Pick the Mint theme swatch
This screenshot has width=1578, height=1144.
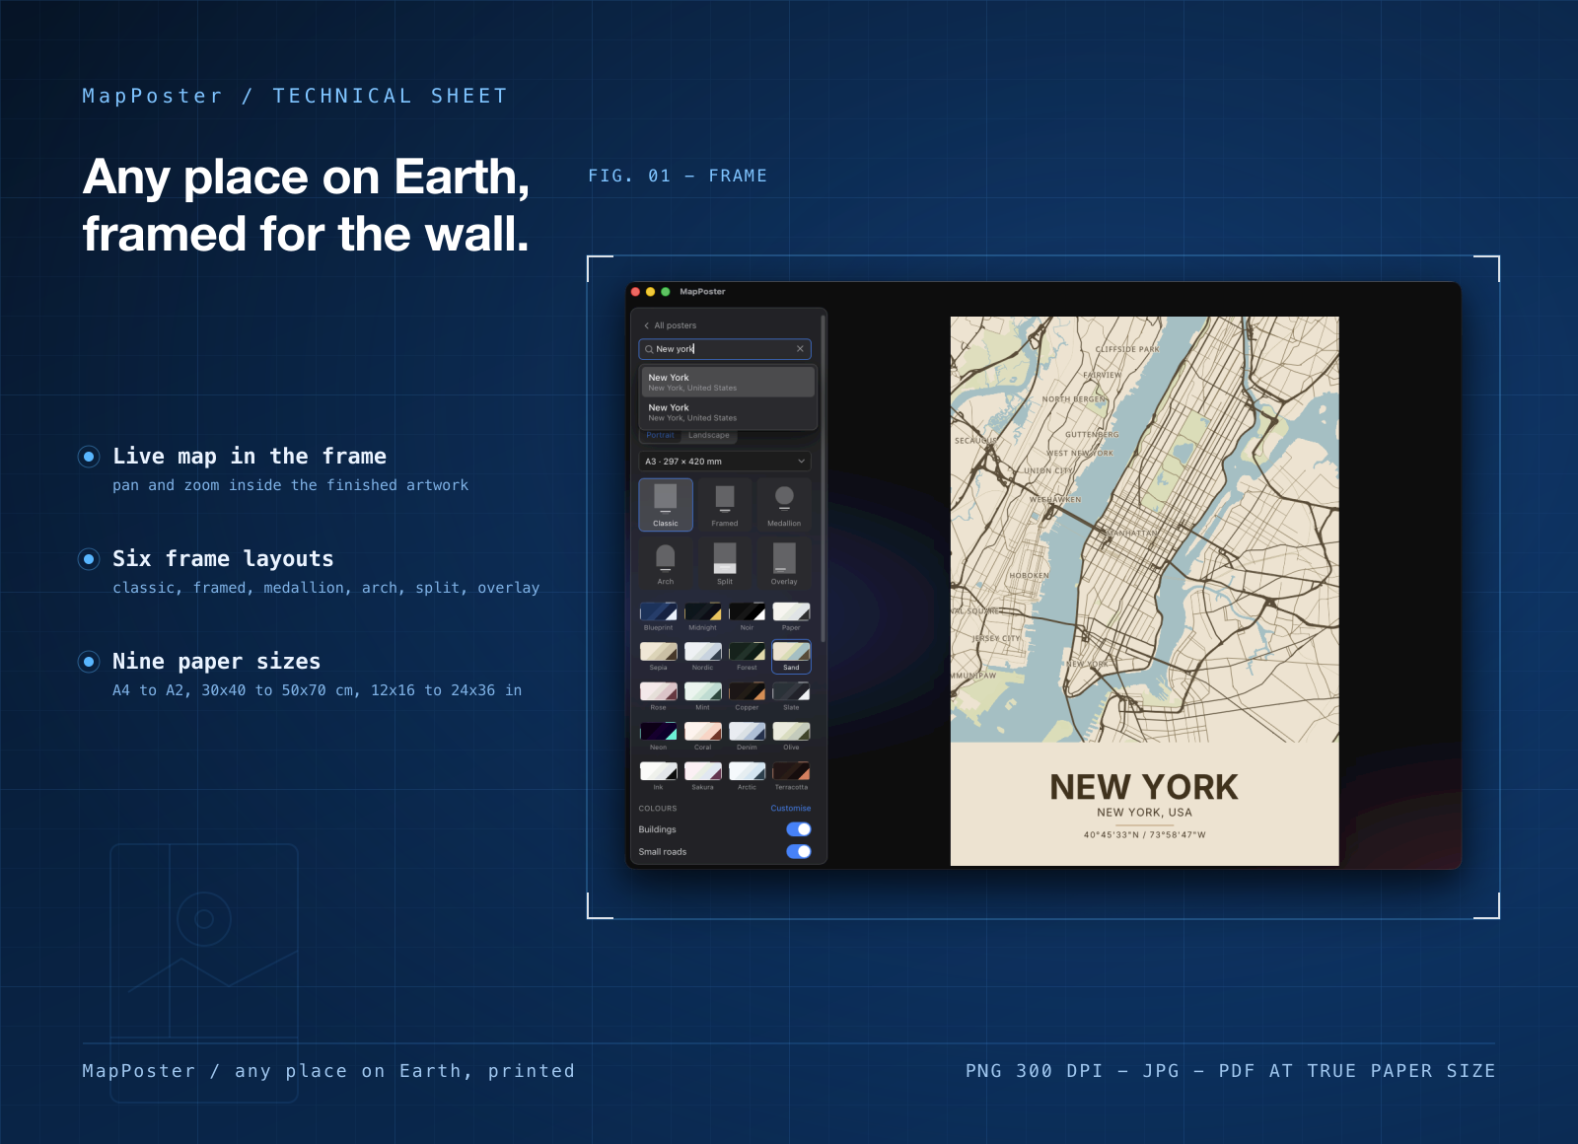click(702, 696)
